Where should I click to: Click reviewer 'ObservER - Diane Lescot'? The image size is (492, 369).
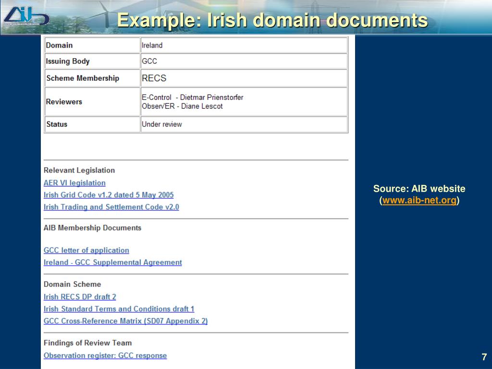(182, 106)
